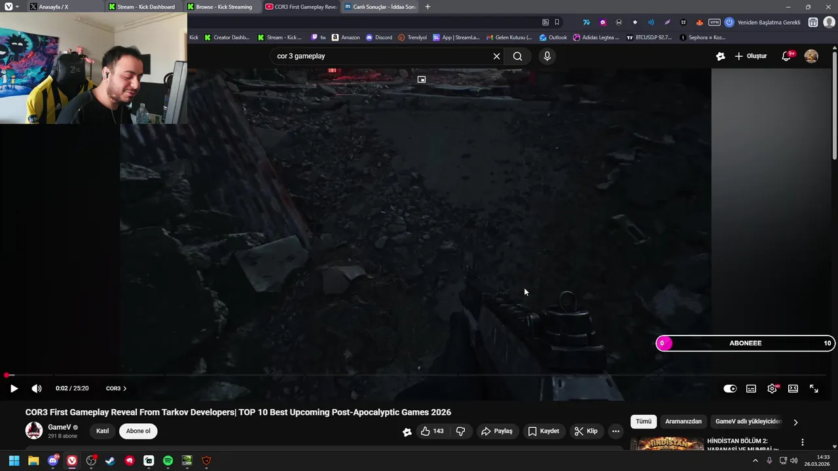Open a new browser tab
The height and width of the screenshot is (471, 838).
click(x=428, y=7)
